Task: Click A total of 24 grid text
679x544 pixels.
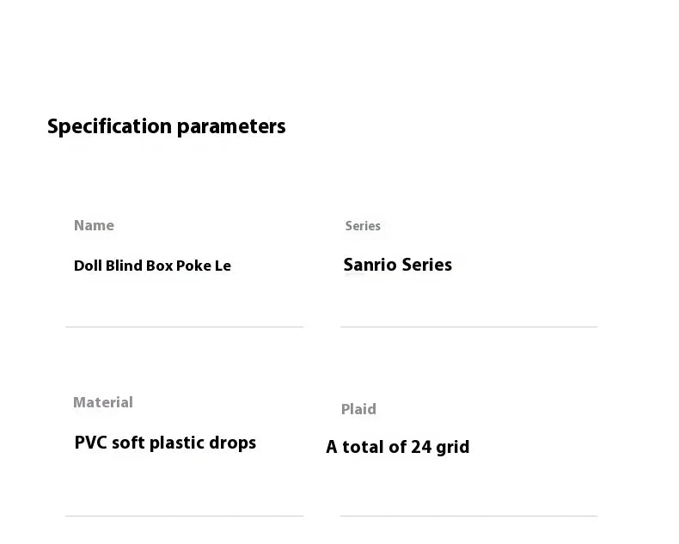Action: point(398,448)
